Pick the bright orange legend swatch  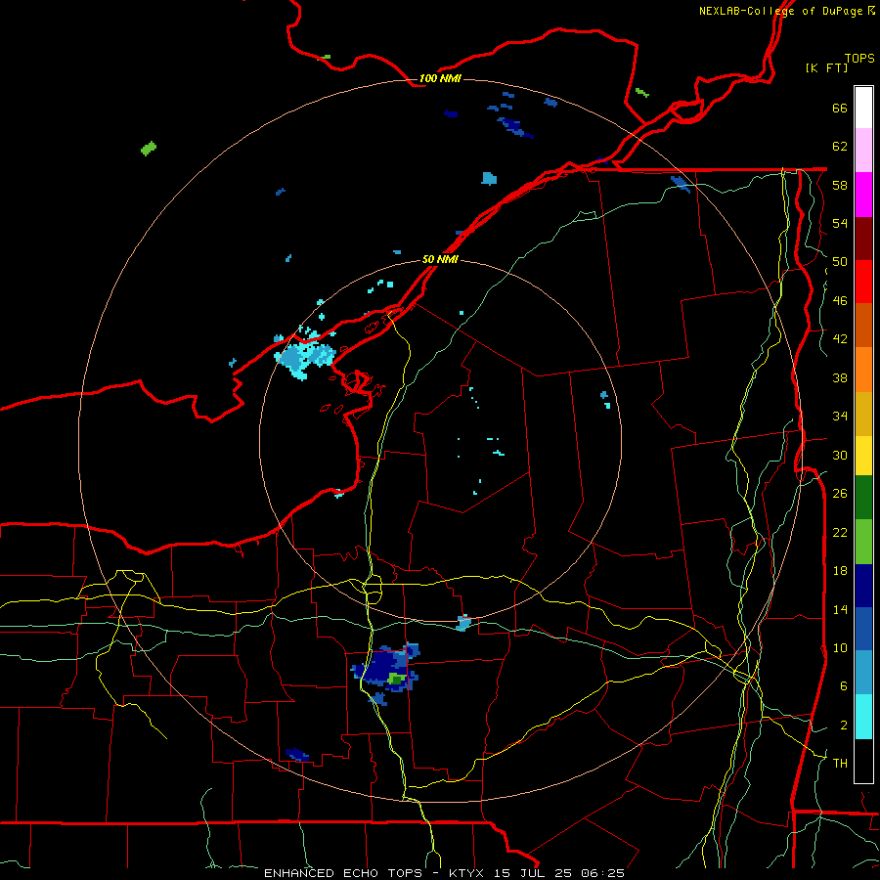863,370
